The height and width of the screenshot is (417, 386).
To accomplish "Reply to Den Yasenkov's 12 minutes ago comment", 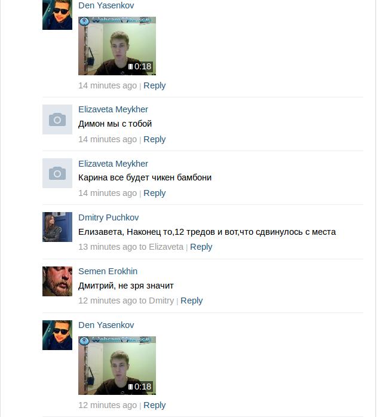I will (154, 405).
